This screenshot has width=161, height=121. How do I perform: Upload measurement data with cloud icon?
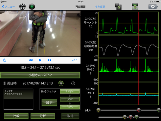[61, 83]
